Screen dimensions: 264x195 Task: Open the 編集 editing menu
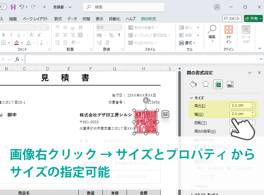(x=212, y=34)
